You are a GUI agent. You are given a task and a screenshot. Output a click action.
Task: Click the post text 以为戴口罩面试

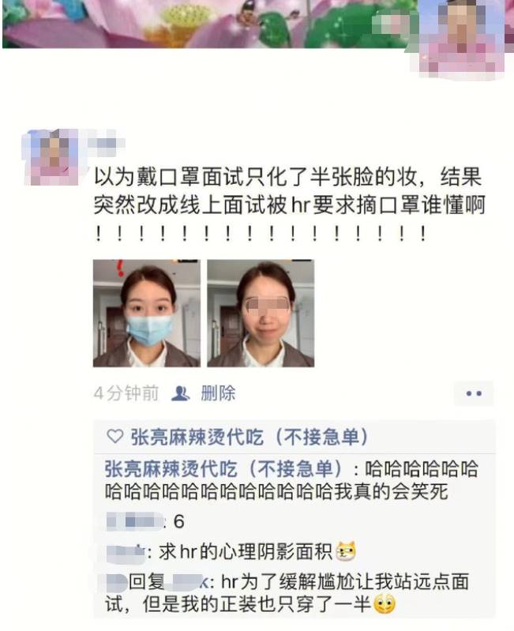point(289,205)
